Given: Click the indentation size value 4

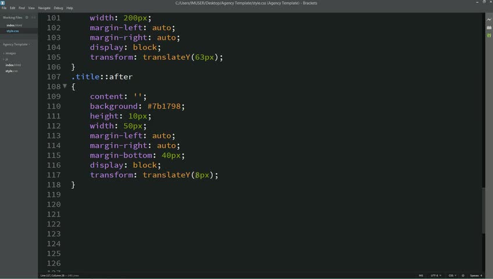Looking at the screenshot, I should tap(481, 276).
